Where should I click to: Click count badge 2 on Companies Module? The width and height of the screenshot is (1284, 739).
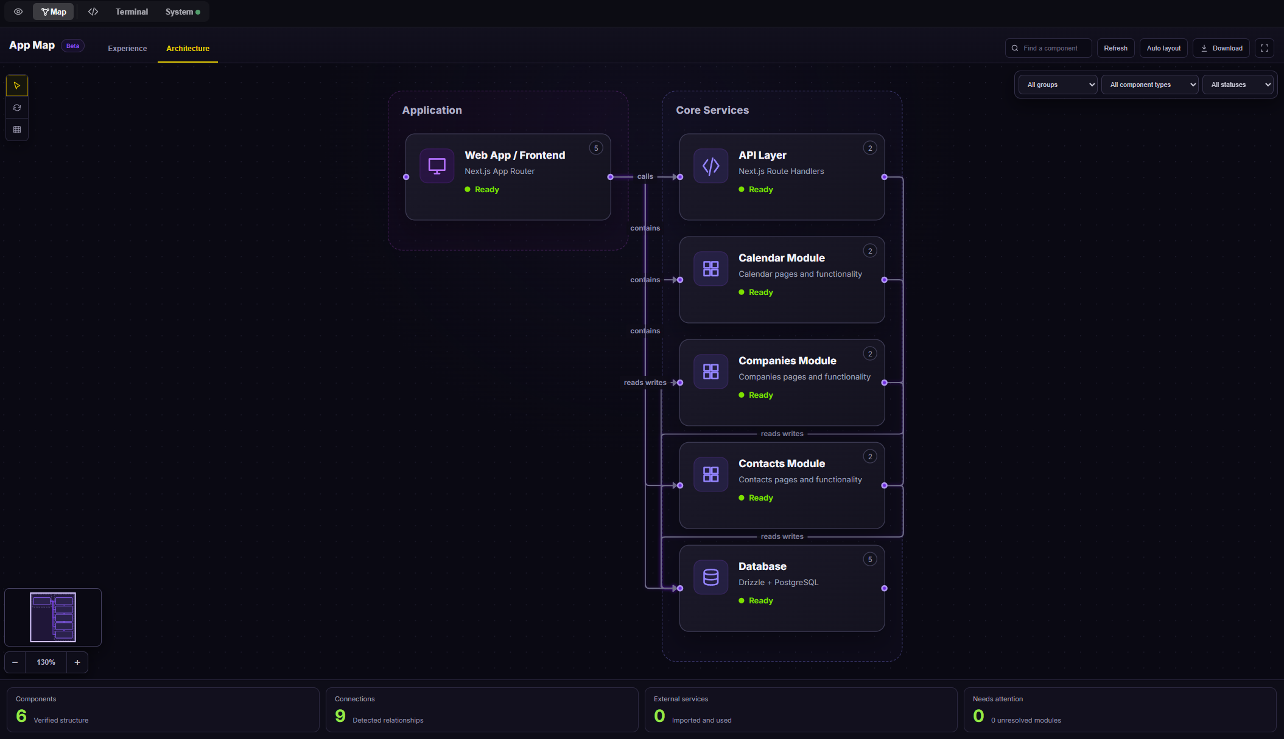[x=870, y=353]
